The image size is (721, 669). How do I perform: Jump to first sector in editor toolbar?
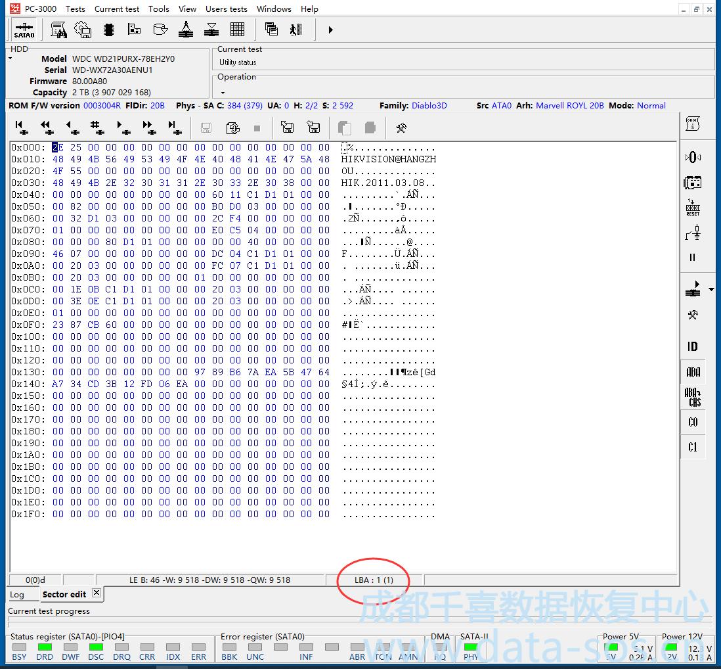click(20, 127)
